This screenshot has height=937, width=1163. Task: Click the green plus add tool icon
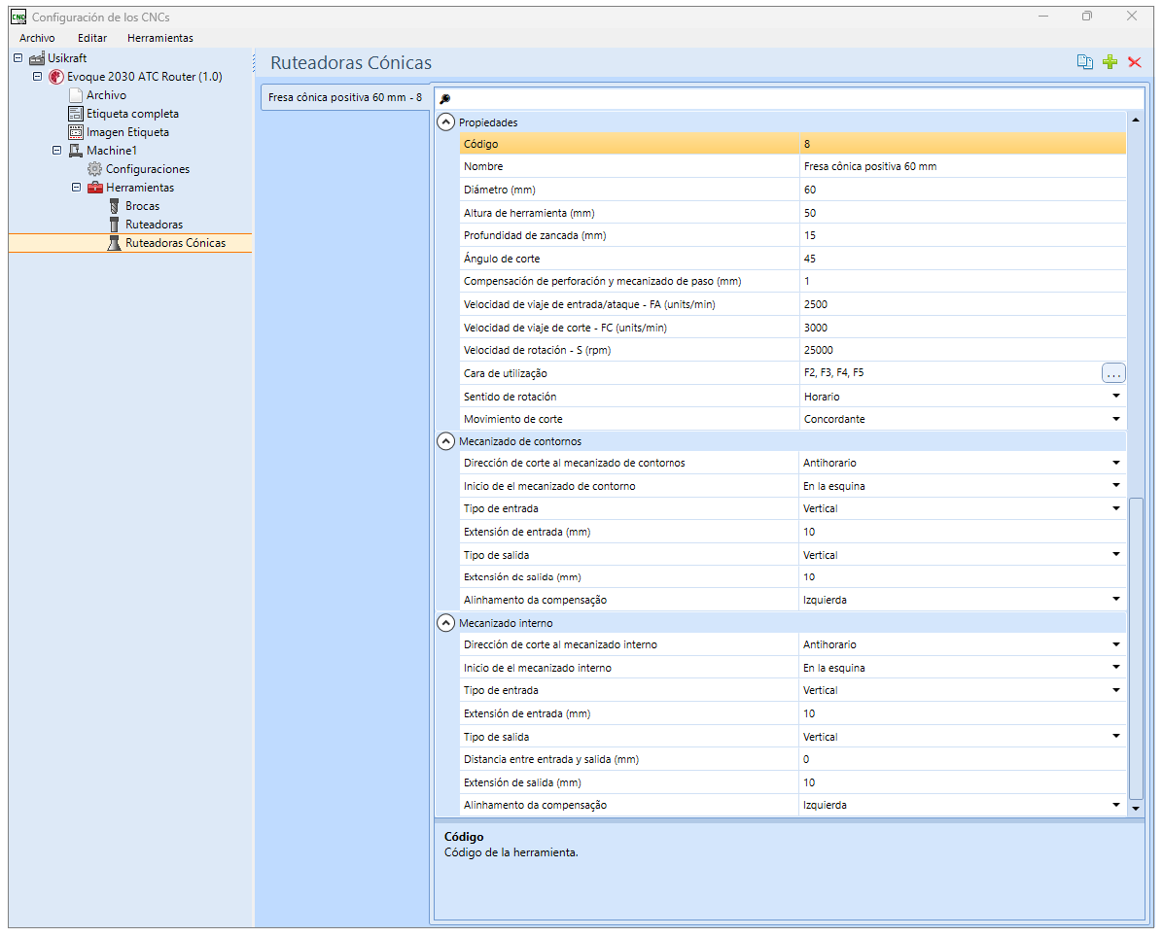[1110, 62]
